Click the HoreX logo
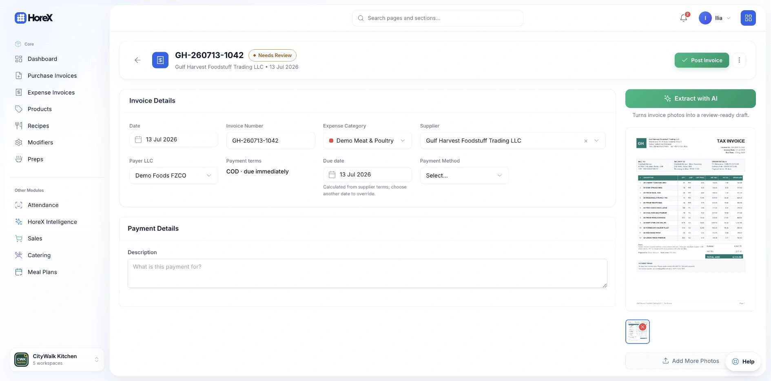 tap(34, 18)
